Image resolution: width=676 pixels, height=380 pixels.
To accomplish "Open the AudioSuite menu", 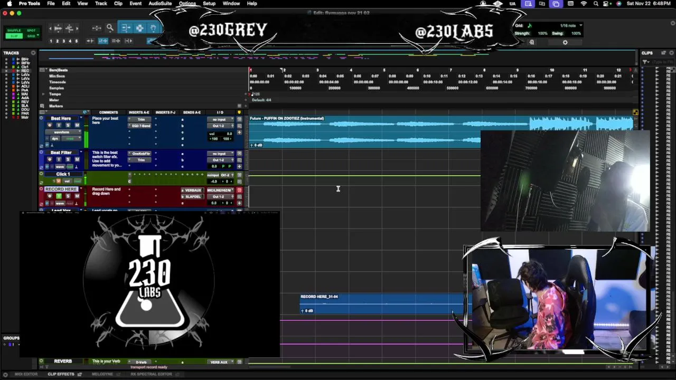I will pos(160,4).
